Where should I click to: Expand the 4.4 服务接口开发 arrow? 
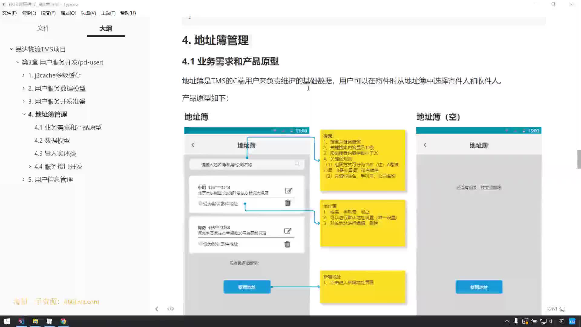point(30,166)
